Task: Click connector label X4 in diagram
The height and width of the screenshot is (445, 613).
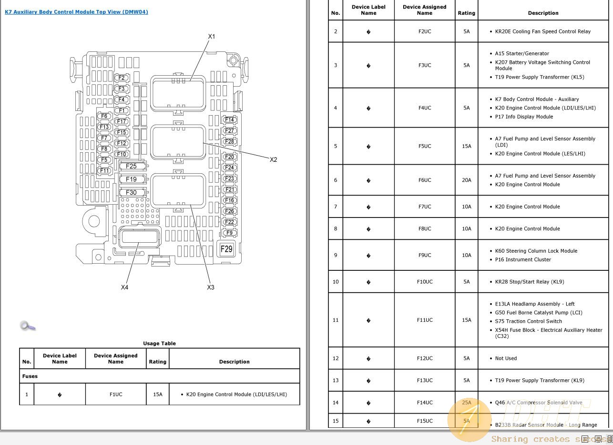Action: (x=124, y=287)
